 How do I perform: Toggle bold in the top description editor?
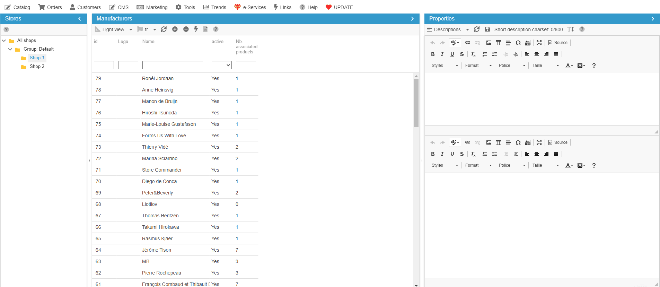pos(433,54)
